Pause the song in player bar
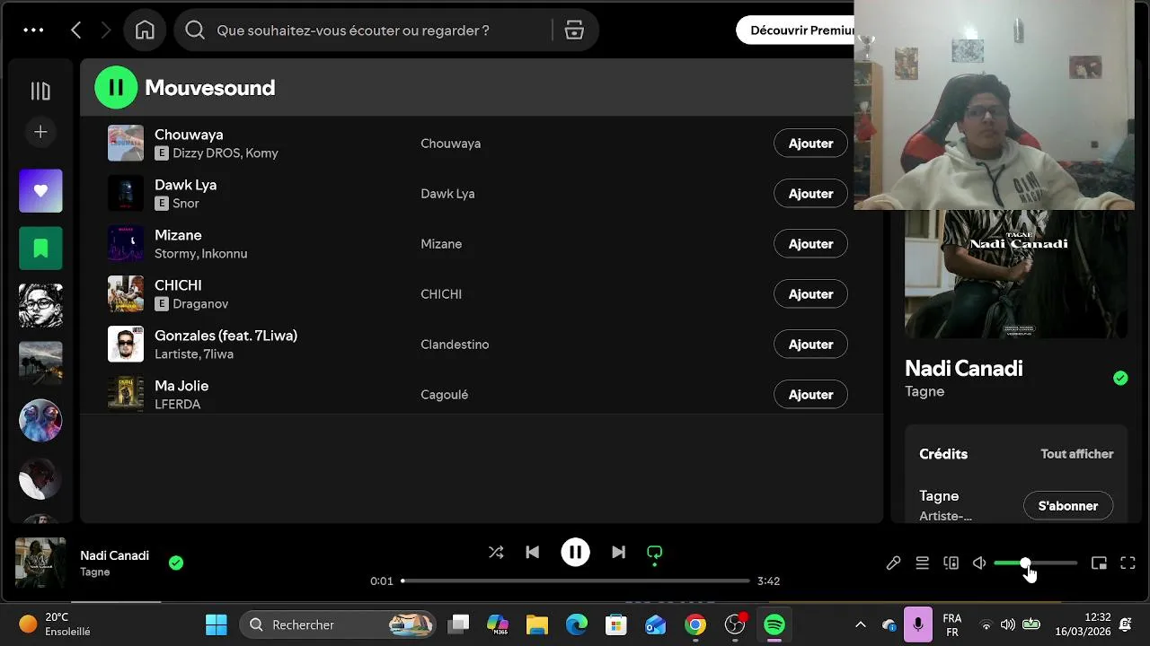The image size is (1150, 646). click(x=575, y=553)
